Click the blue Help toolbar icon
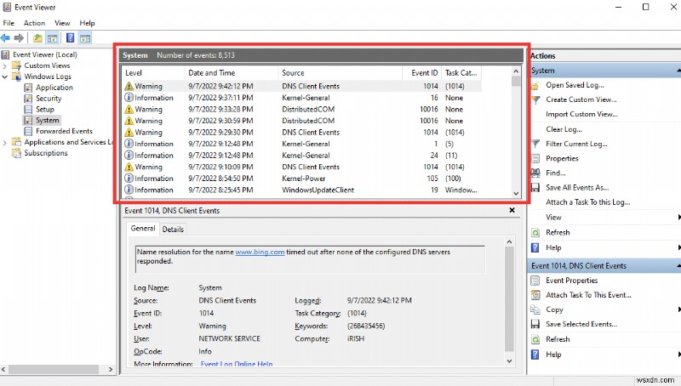The width and height of the screenshot is (681, 386). point(70,38)
